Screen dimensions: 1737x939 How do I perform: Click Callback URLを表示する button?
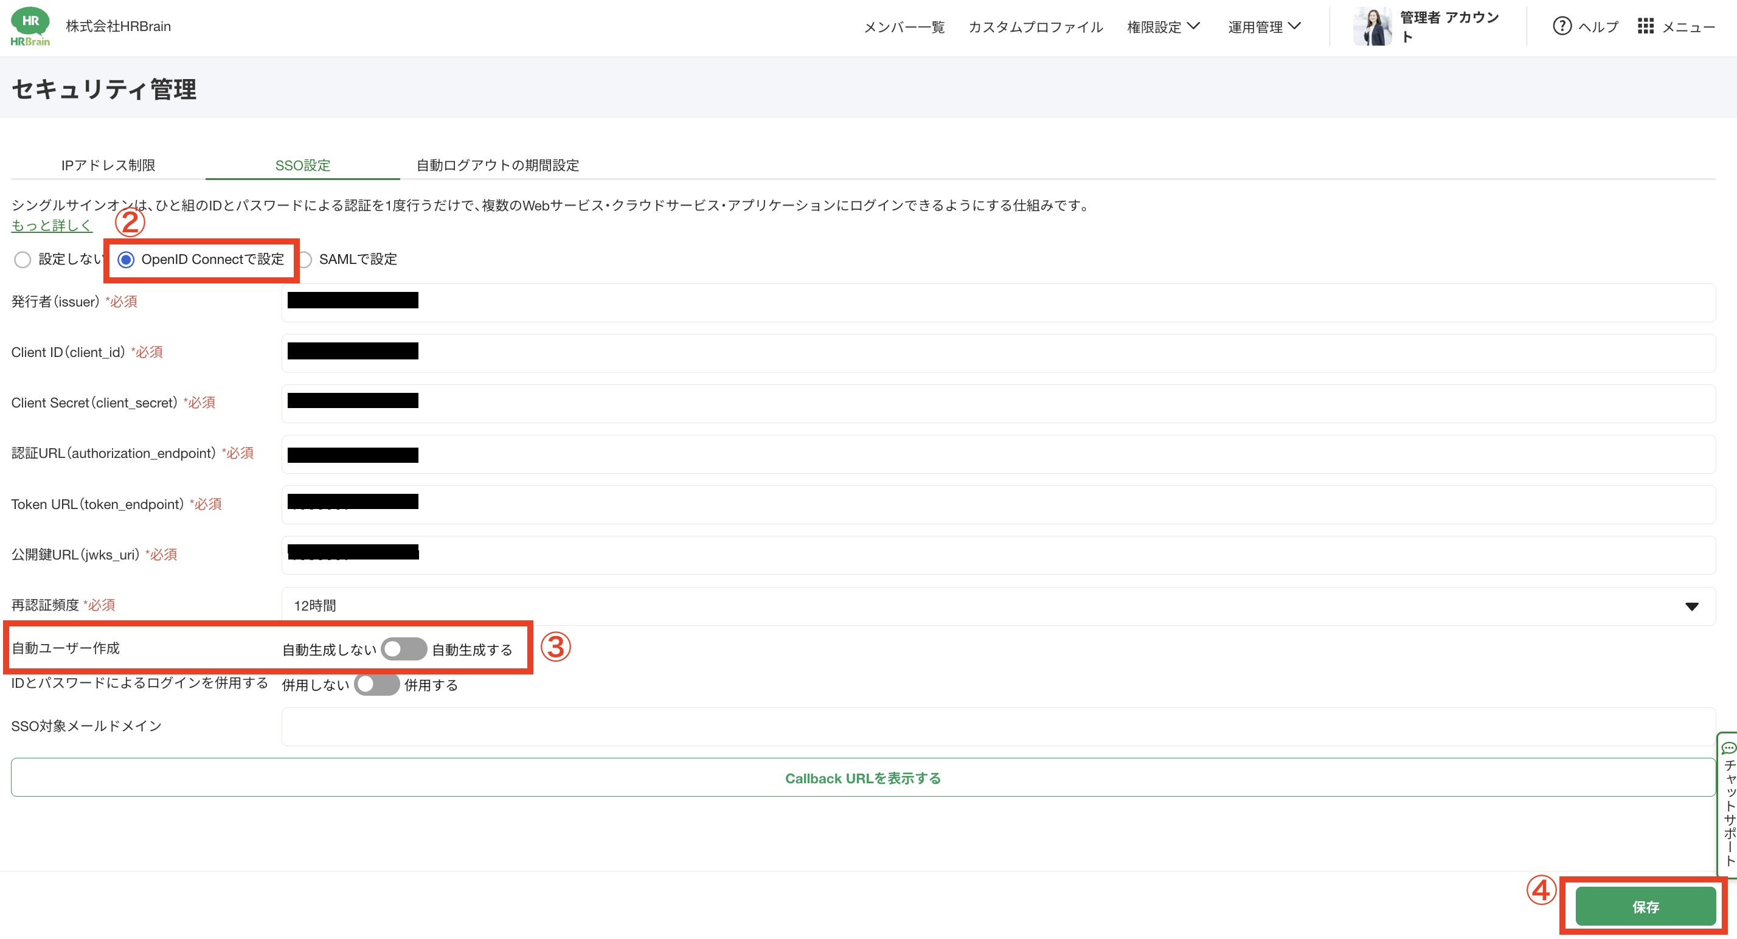[x=862, y=778]
